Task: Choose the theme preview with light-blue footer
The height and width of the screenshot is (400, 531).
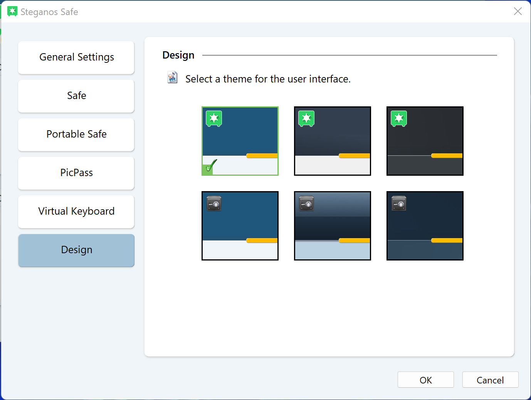Action: [x=333, y=226]
